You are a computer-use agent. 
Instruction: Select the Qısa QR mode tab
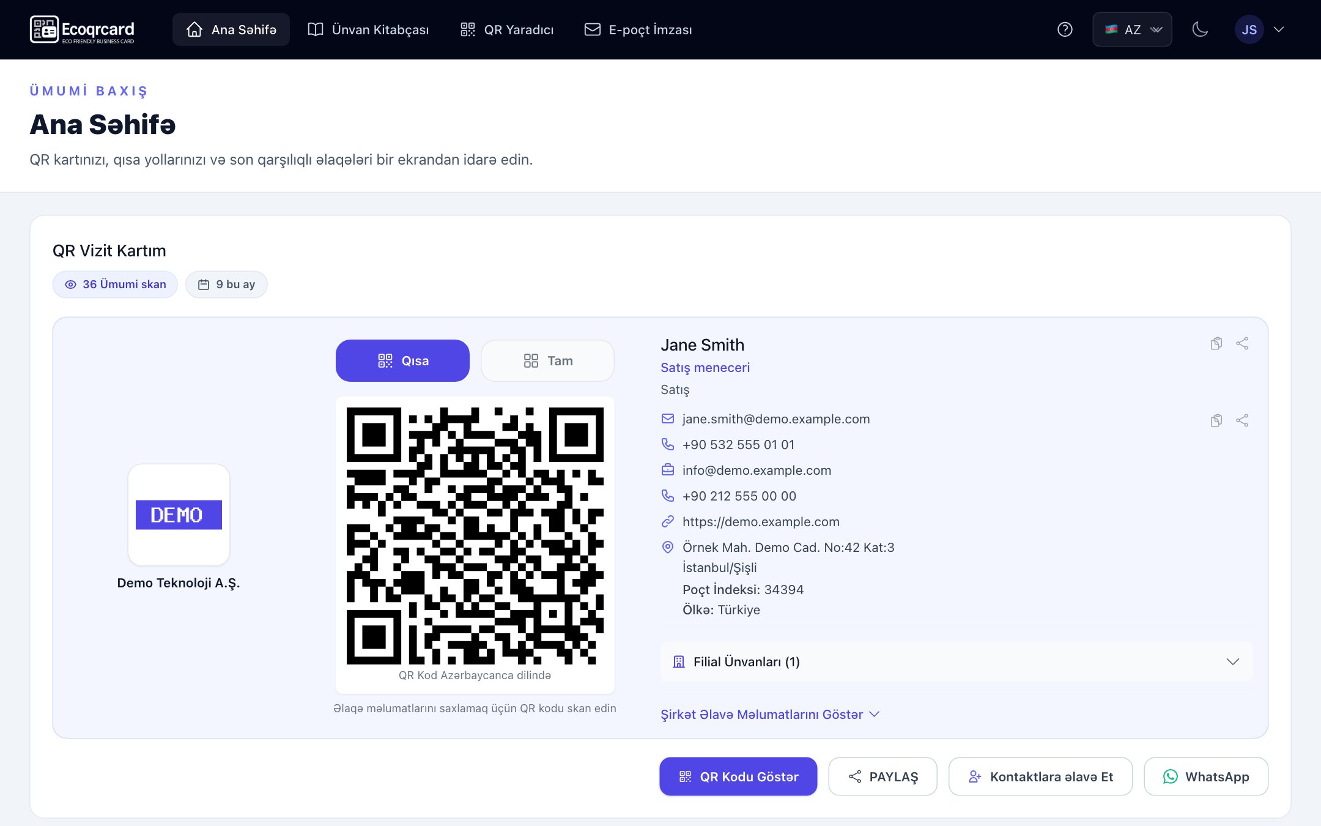point(402,360)
